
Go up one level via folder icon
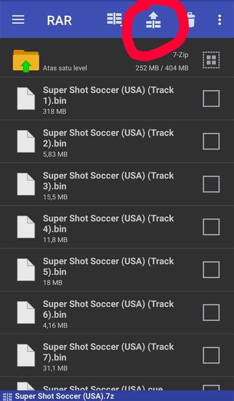pyautogui.click(x=26, y=61)
